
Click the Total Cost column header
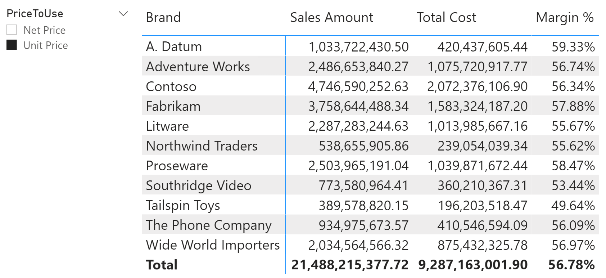[x=446, y=17]
